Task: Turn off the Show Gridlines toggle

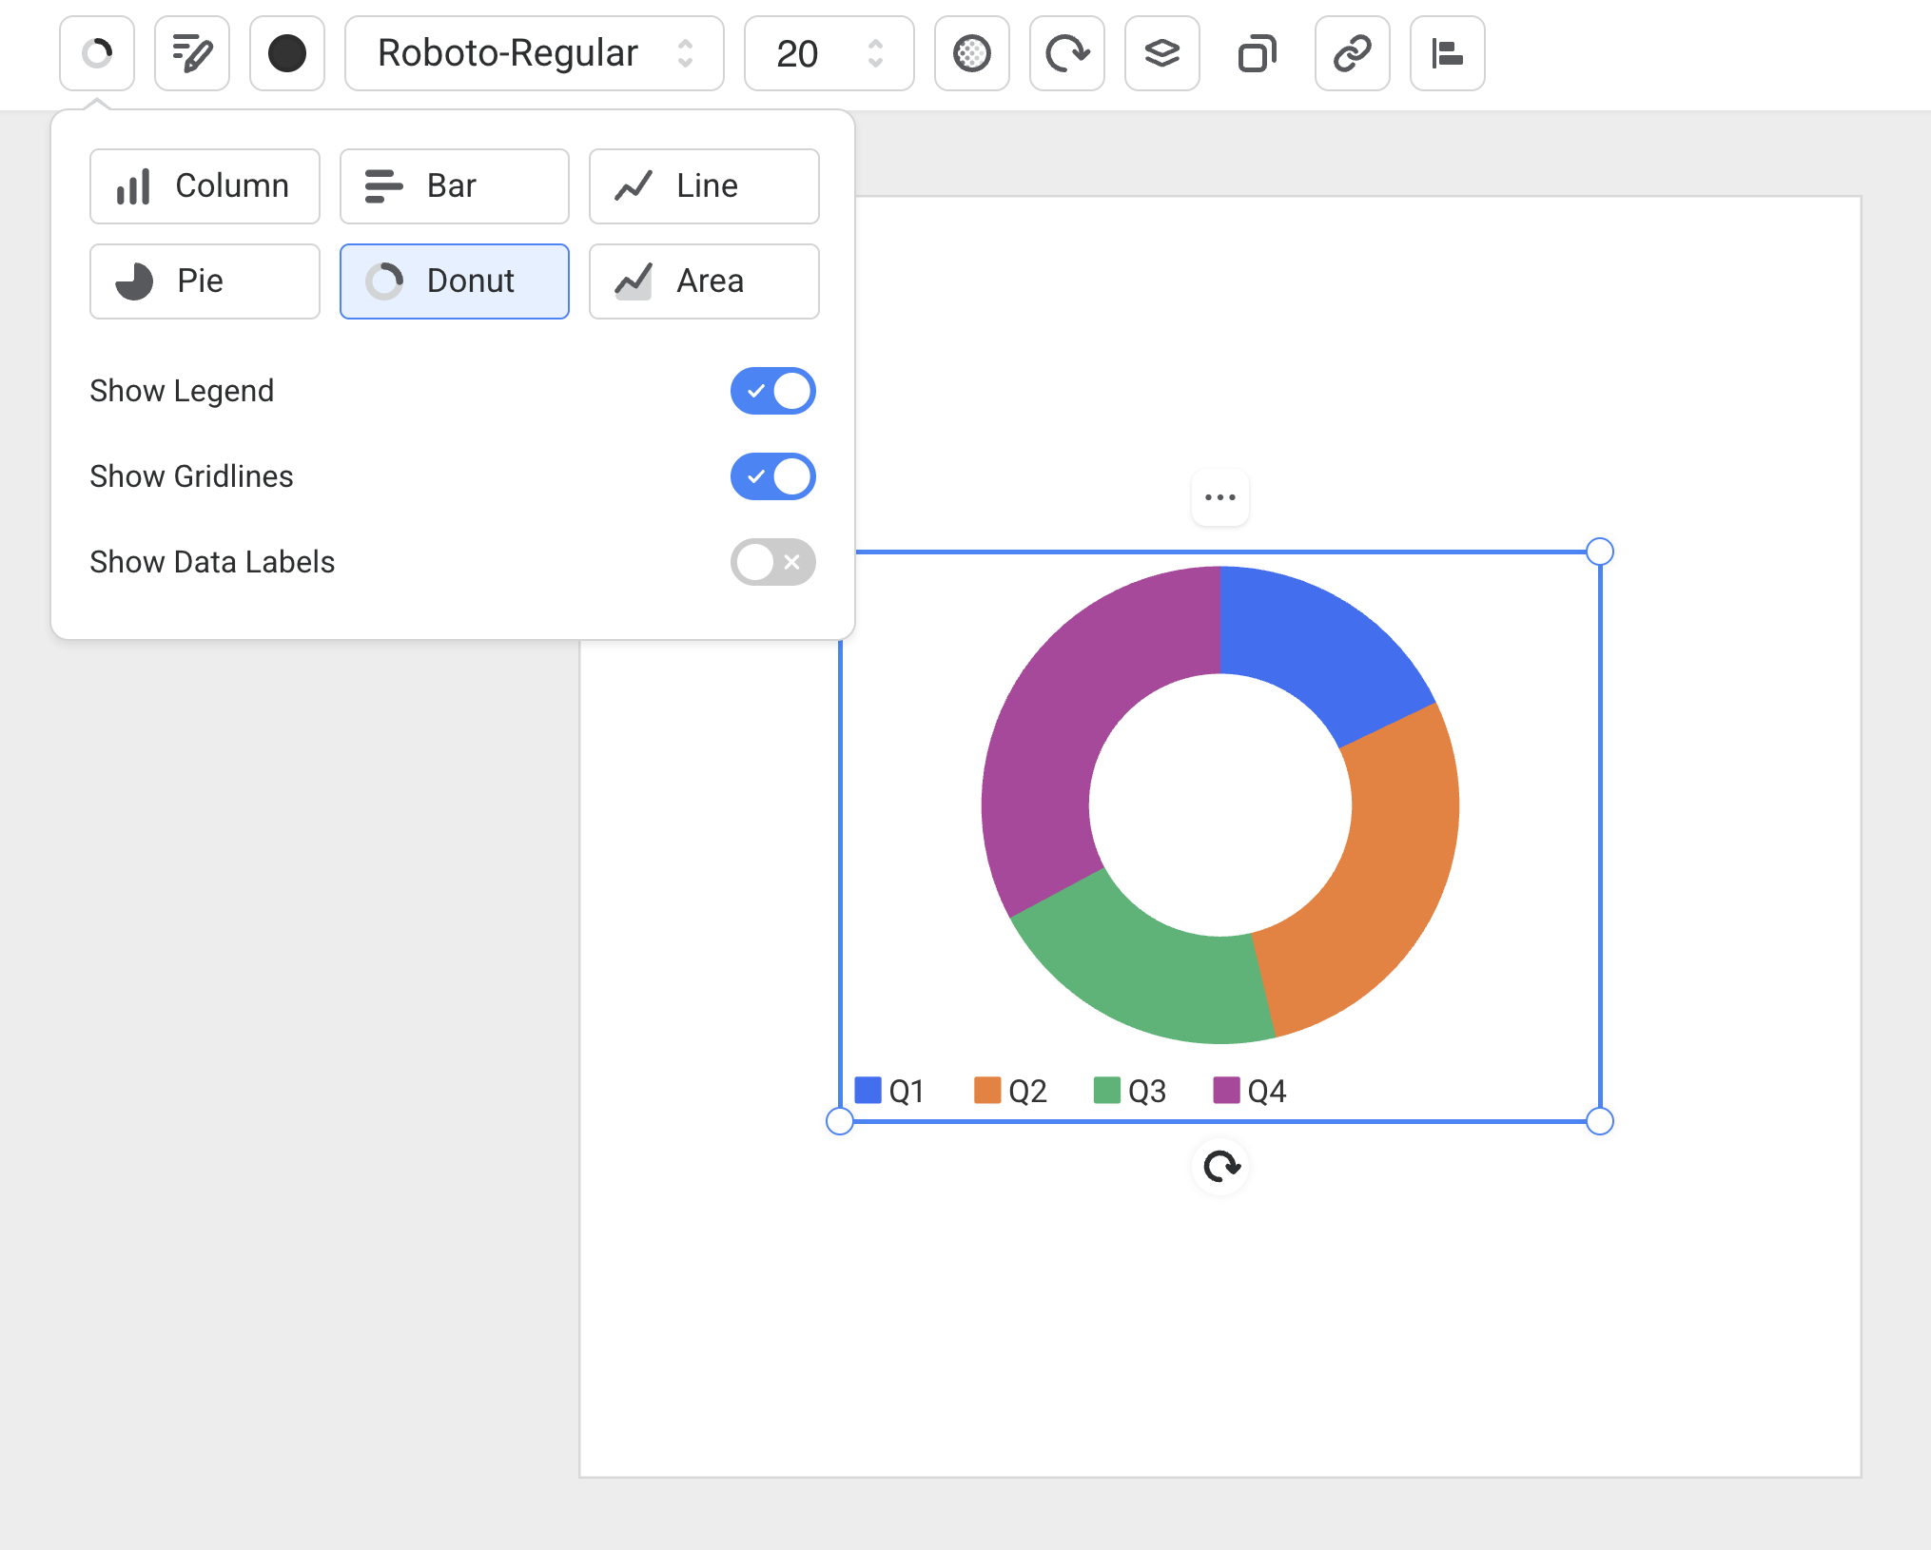Action: (773, 476)
